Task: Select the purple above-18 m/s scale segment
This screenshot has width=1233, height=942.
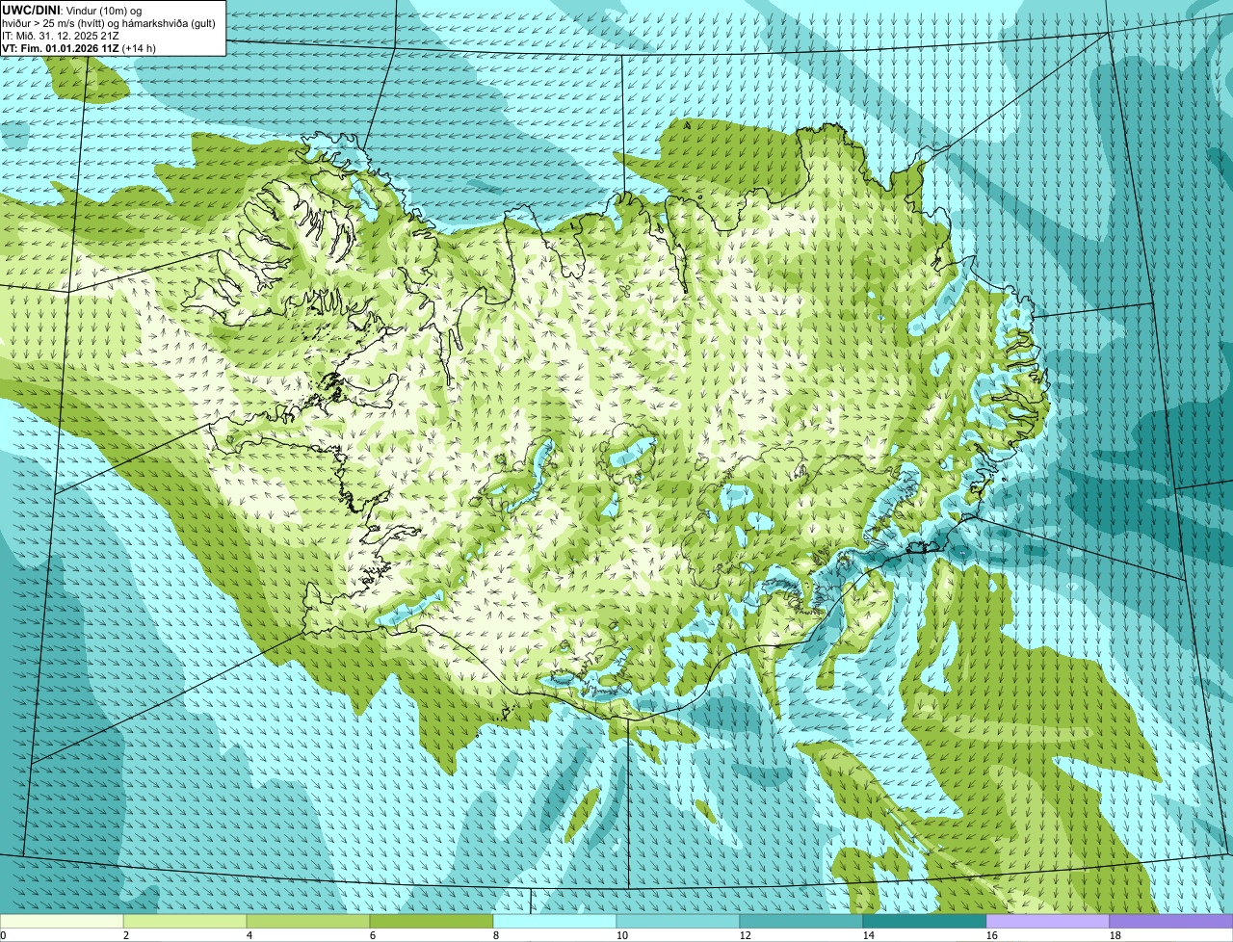Action: [1171, 921]
